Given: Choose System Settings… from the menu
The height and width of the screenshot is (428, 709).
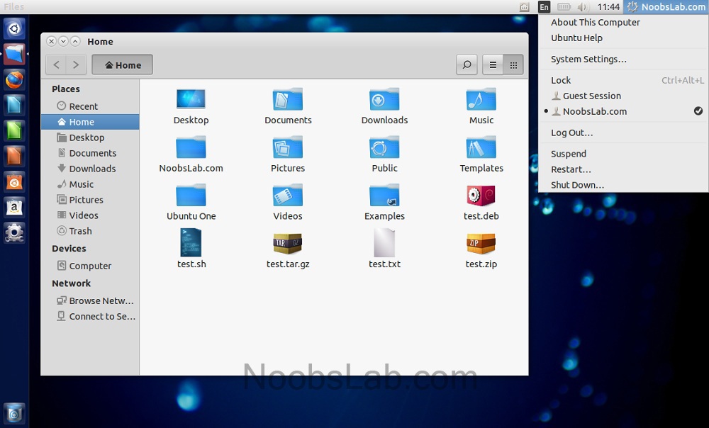Looking at the screenshot, I should 588,60.
